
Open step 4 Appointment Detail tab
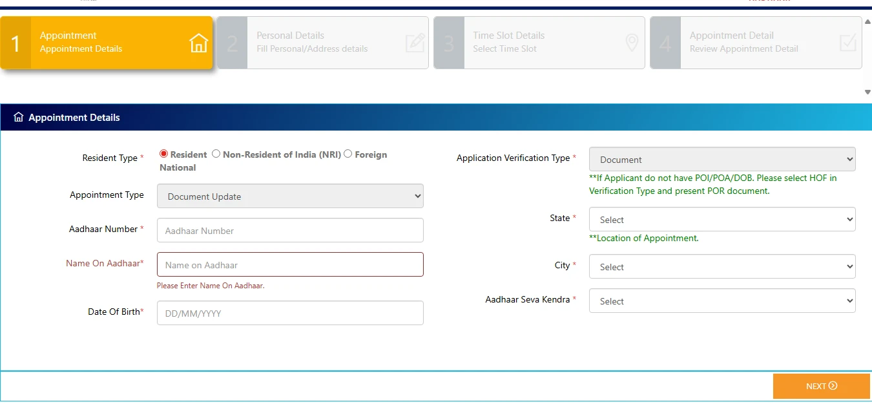click(755, 43)
